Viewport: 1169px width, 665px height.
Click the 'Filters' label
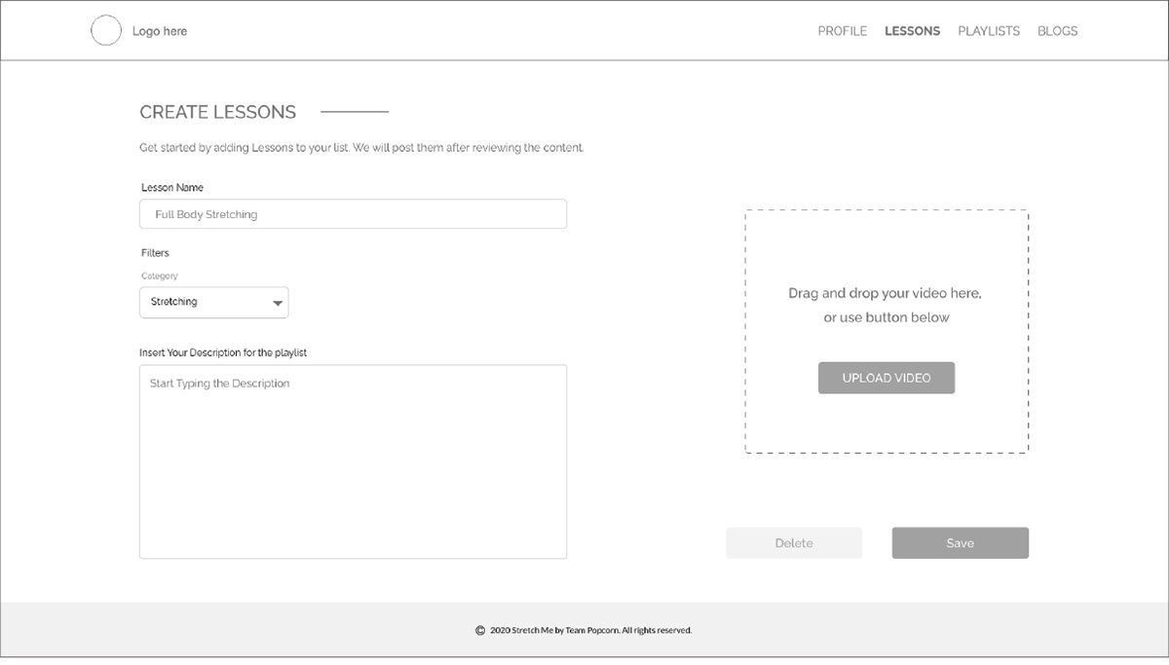point(155,253)
